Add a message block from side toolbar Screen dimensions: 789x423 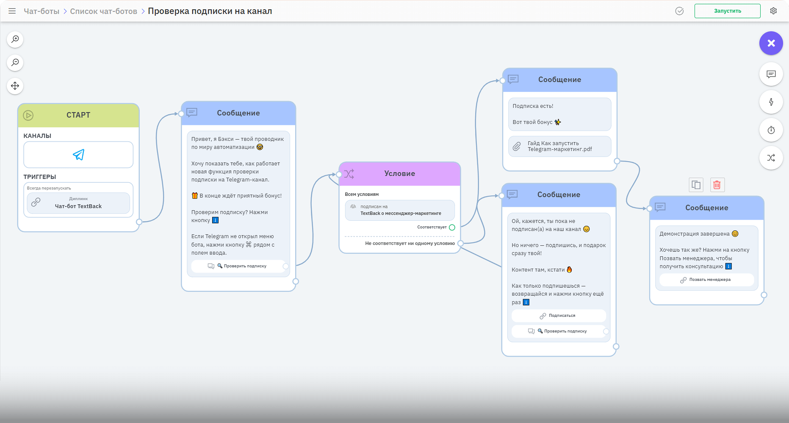[x=771, y=74]
